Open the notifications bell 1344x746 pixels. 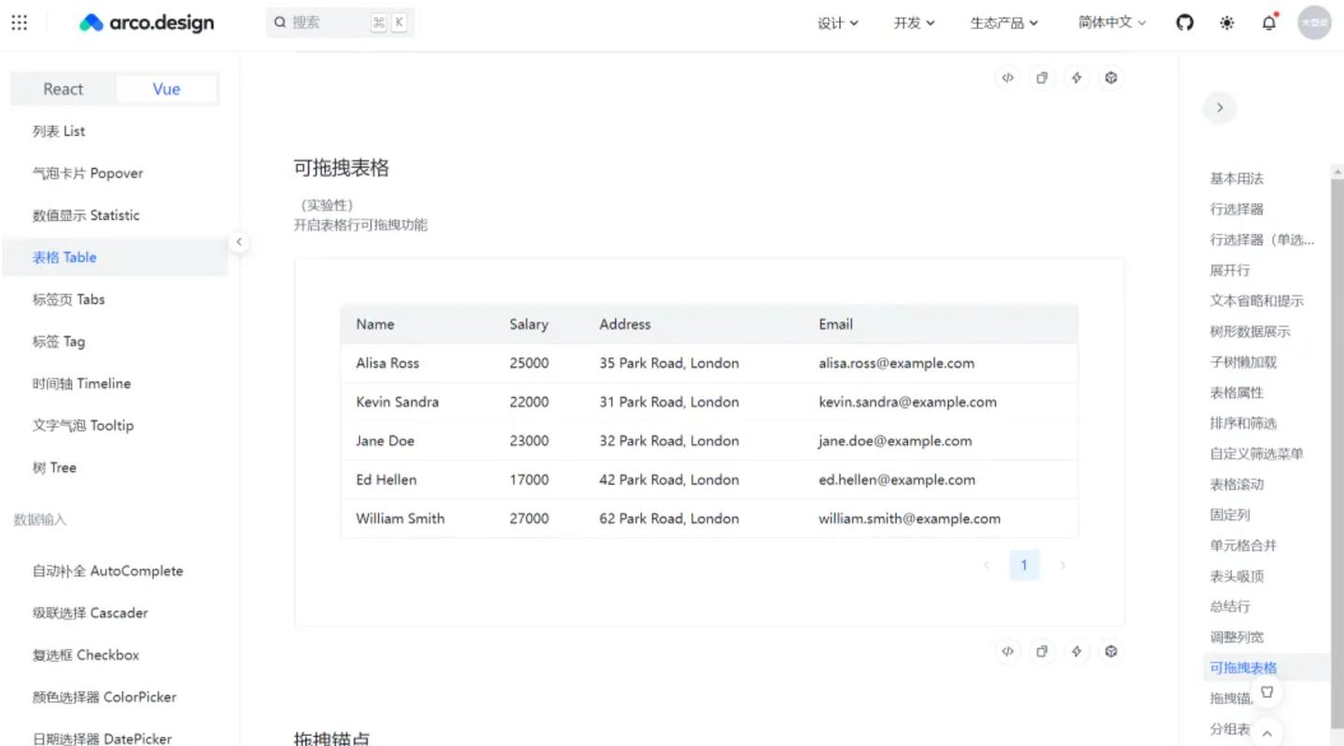click(x=1268, y=22)
